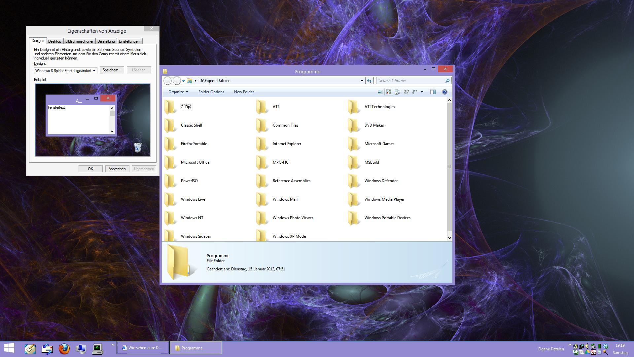
Task: Toggle the preview pane icon
Action: 433,92
